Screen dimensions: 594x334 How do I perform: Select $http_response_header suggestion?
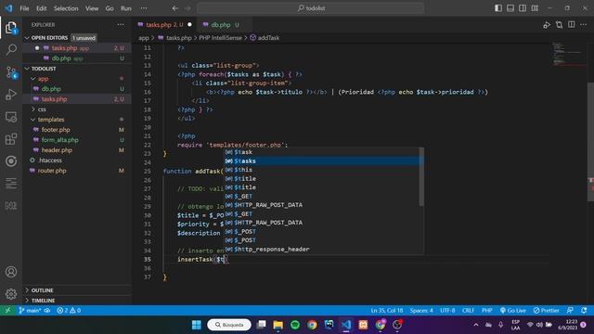(x=322, y=250)
